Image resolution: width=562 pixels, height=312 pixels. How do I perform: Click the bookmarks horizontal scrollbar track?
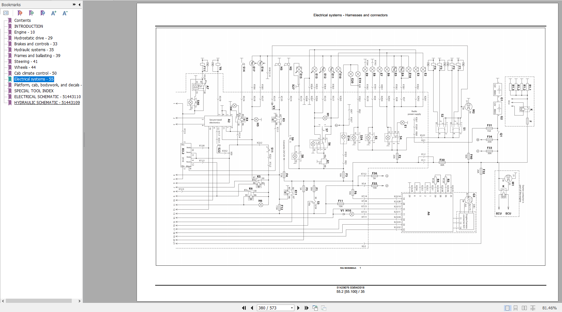point(39,301)
